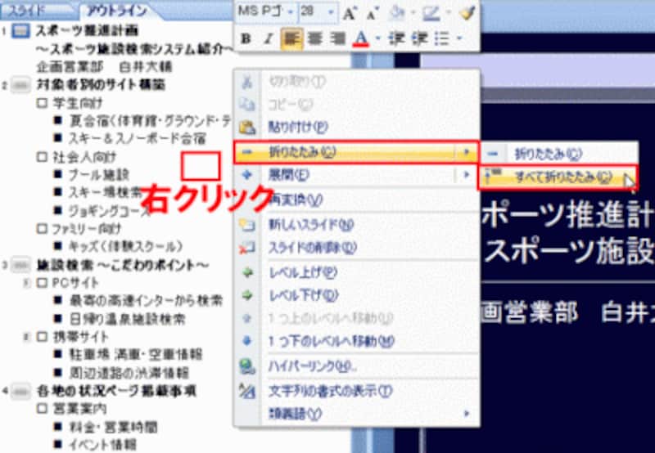
Task: Click outline heading 対象者別のサイト構築
Action: pyautogui.click(x=101, y=85)
